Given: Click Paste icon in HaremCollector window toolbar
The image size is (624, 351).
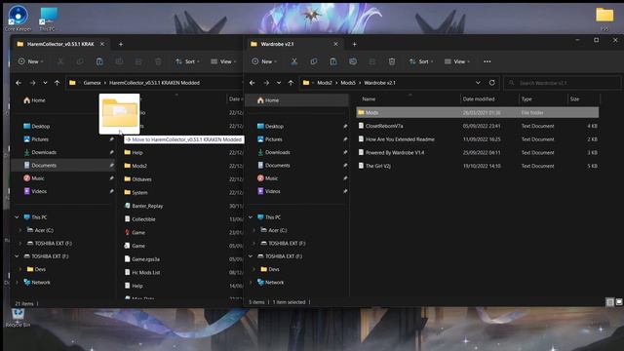Looking at the screenshot, I should point(99,61).
